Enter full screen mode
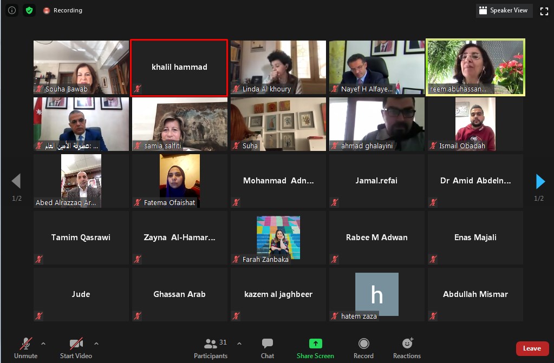This screenshot has height=363, width=554. 544,10
